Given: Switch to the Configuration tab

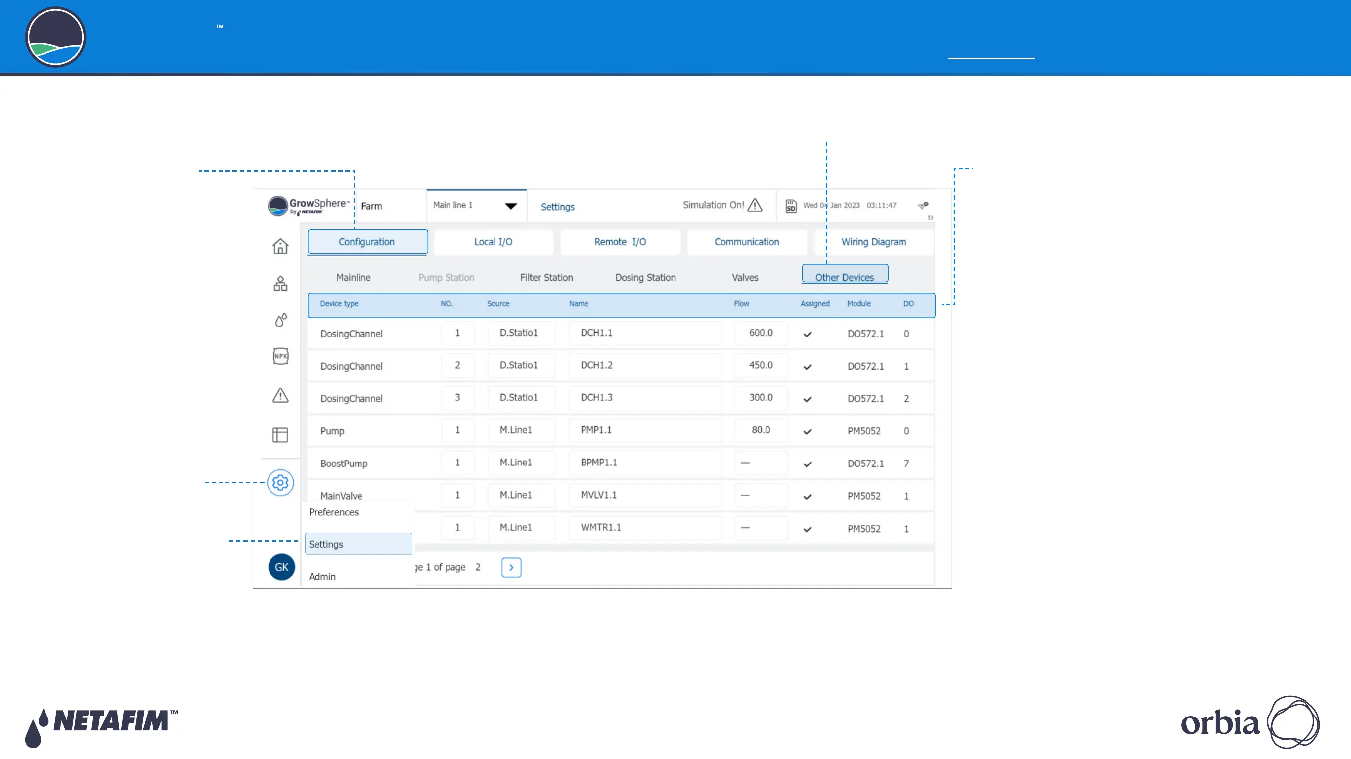Looking at the screenshot, I should (x=367, y=242).
